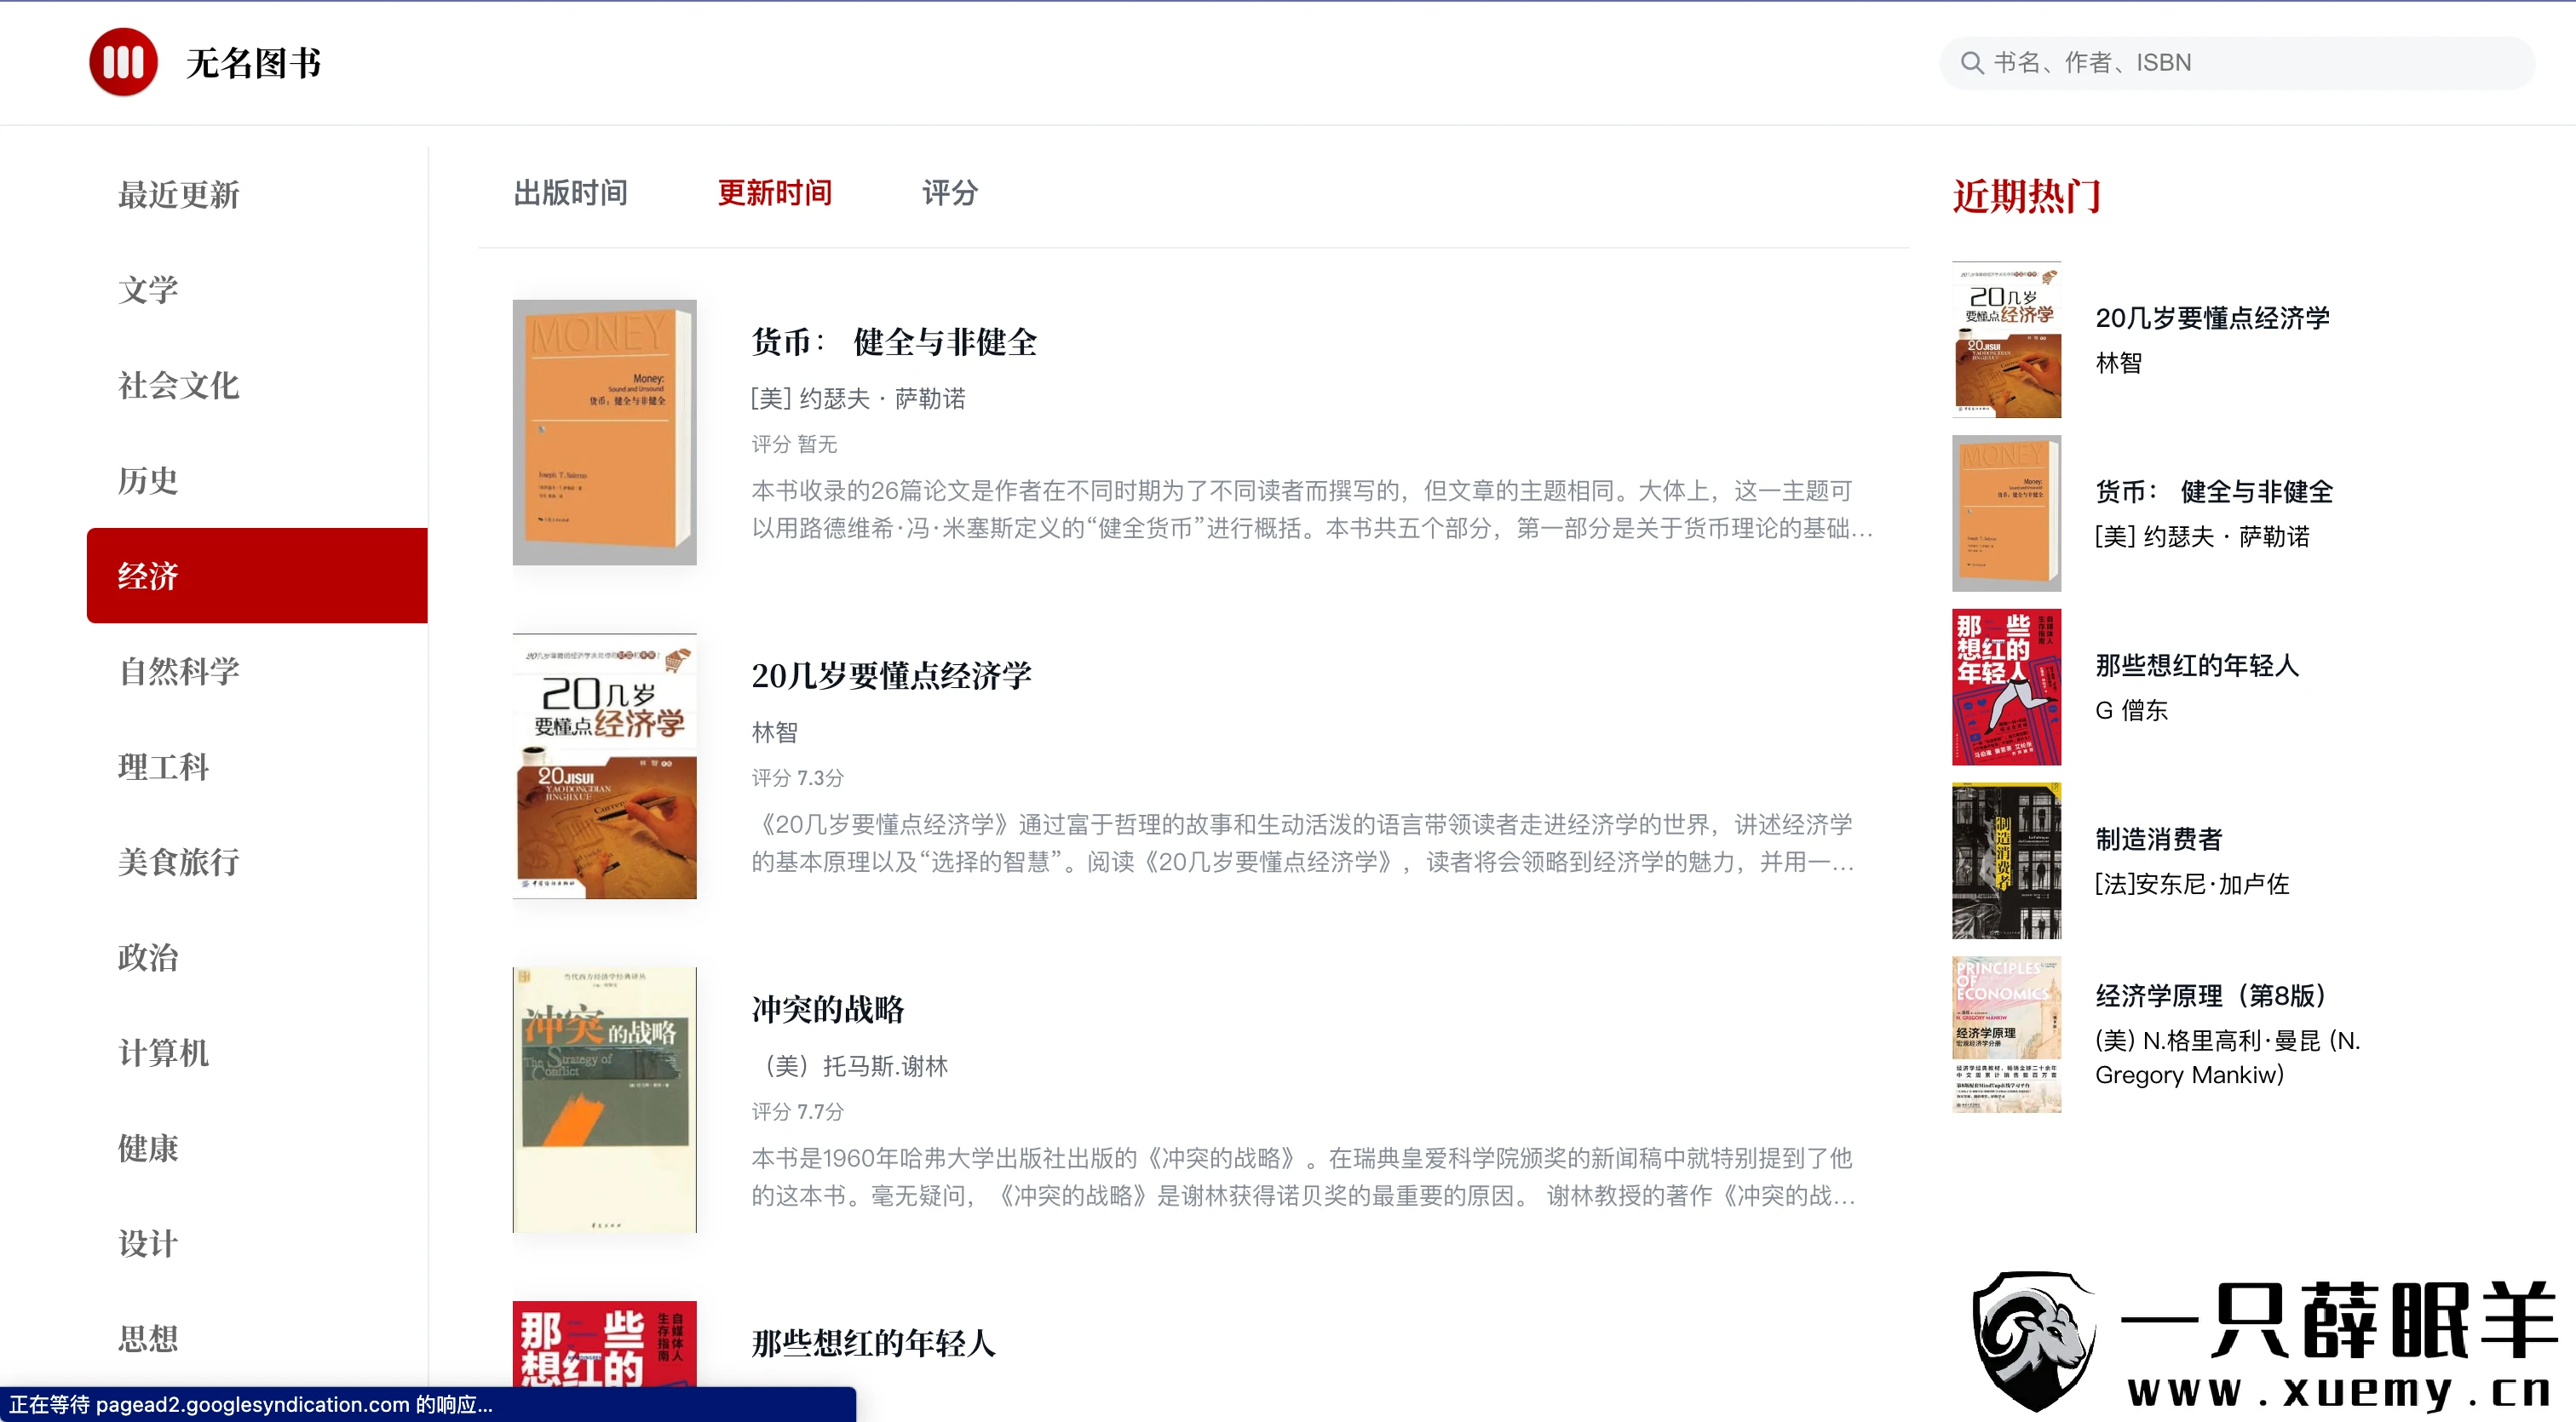Open the 社会文化 category
Viewport: 2576px width, 1422px height.
click(178, 386)
